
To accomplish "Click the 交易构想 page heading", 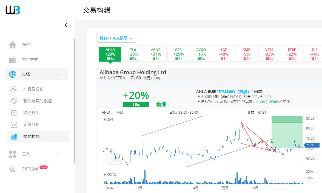I will coord(96,10).
